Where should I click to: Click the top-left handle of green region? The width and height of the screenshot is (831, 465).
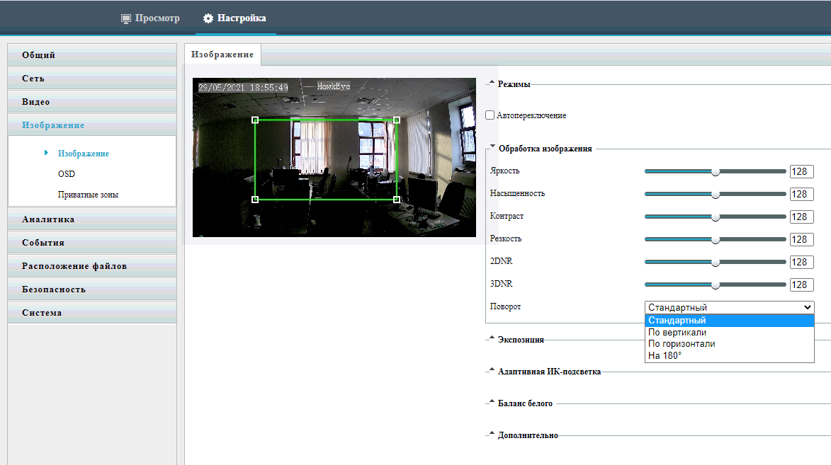pyautogui.click(x=255, y=120)
